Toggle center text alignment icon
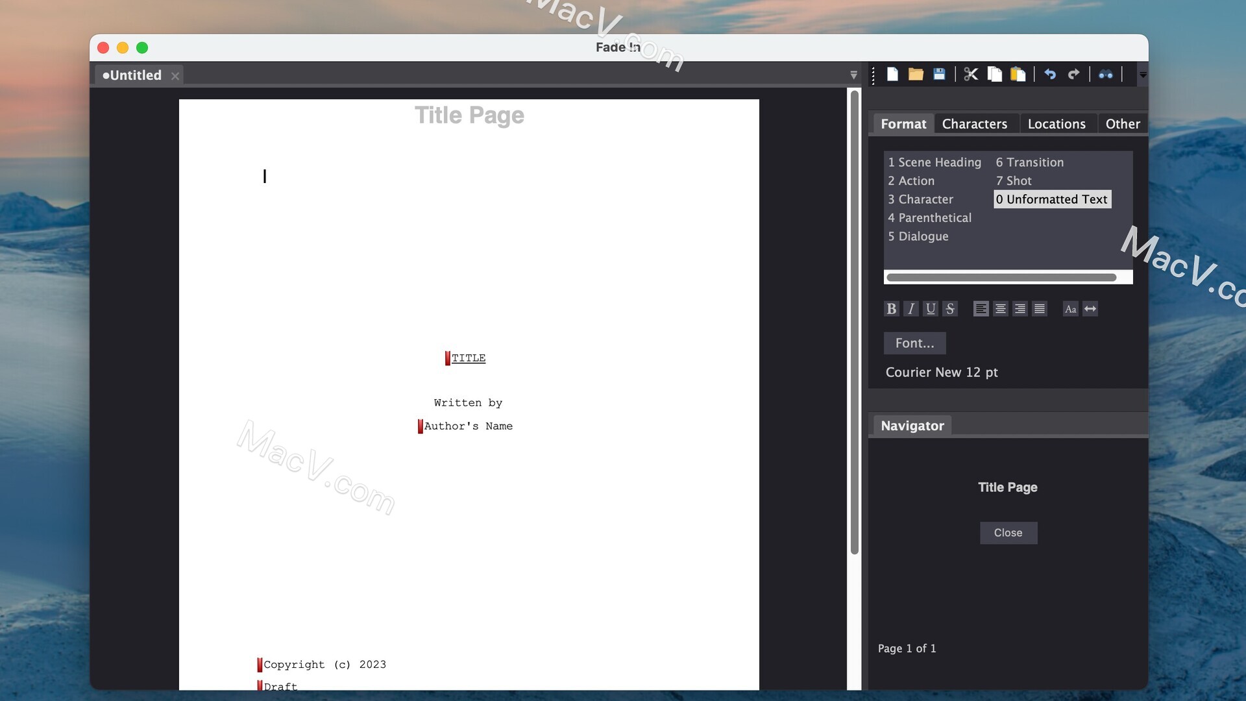 tap(1001, 308)
